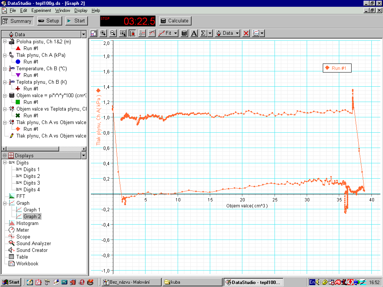Viewport: 383px width, 287px height.
Task: Click the Calculate button
Action: pos(175,21)
